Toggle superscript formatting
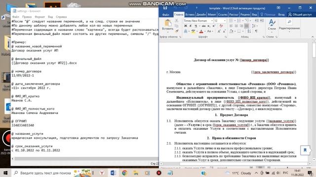The height and width of the screenshot is (177, 316). tap(214, 26)
